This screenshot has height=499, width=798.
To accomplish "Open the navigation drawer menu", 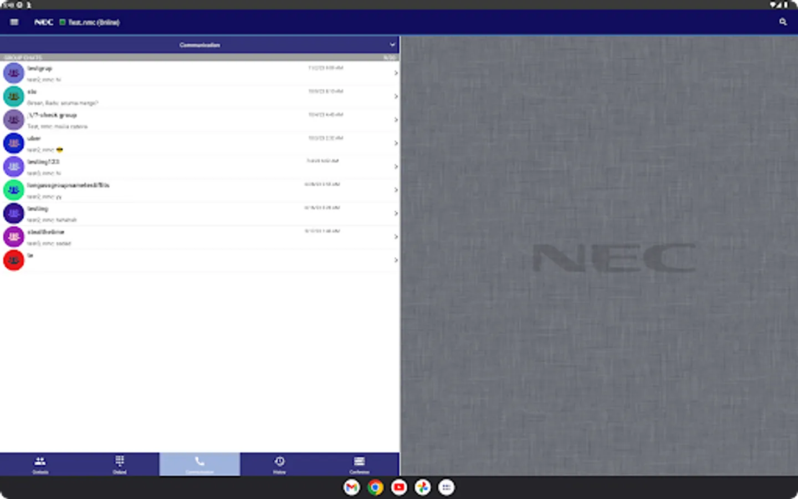I will point(14,22).
